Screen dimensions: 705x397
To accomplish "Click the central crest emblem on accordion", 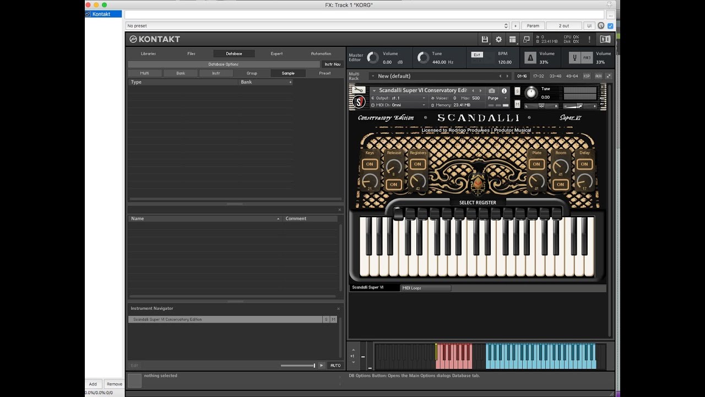I will click(x=477, y=184).
